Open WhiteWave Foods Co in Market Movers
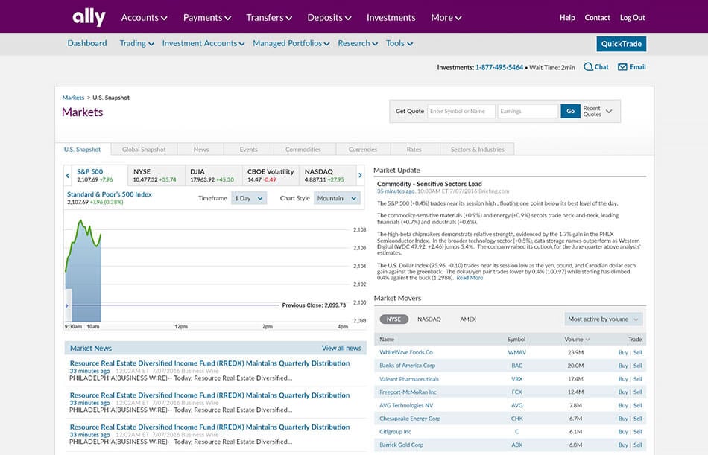708x455 pixels. 406,352
